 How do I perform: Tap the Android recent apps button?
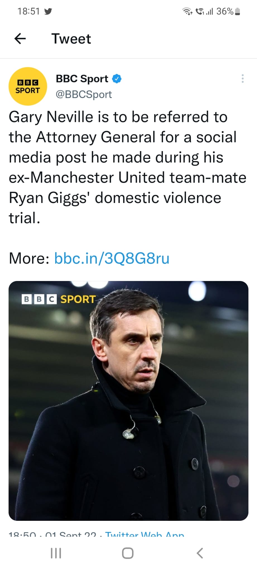(56, 553)
